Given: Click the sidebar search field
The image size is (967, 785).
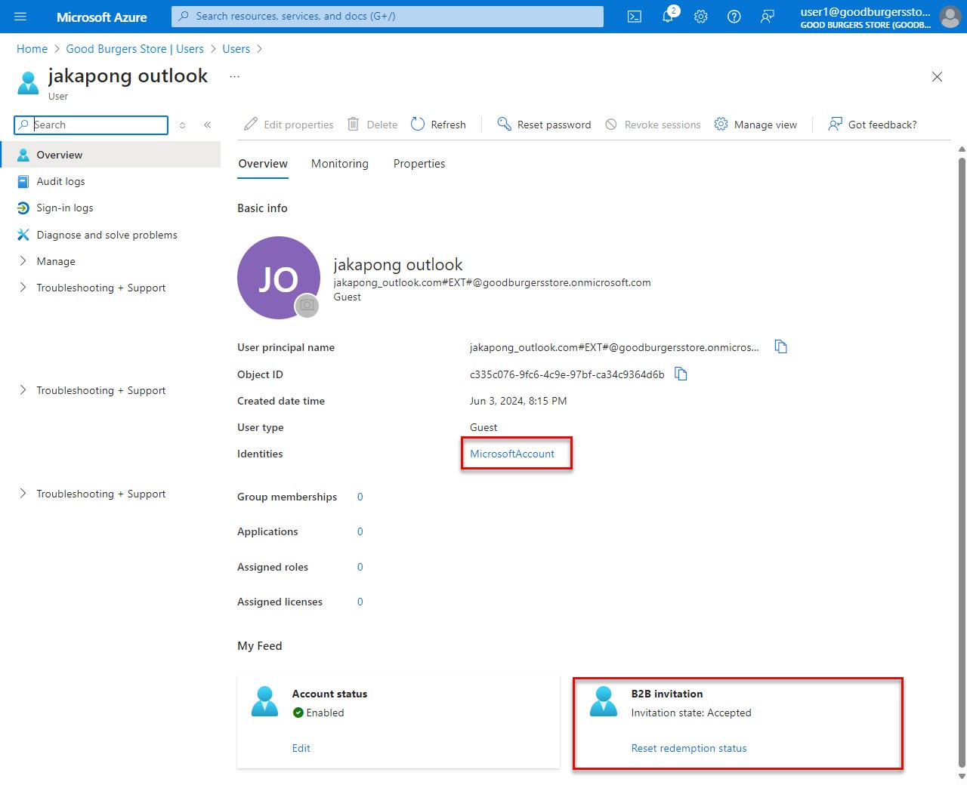Looking at the screenshot, I should point(91,125).
